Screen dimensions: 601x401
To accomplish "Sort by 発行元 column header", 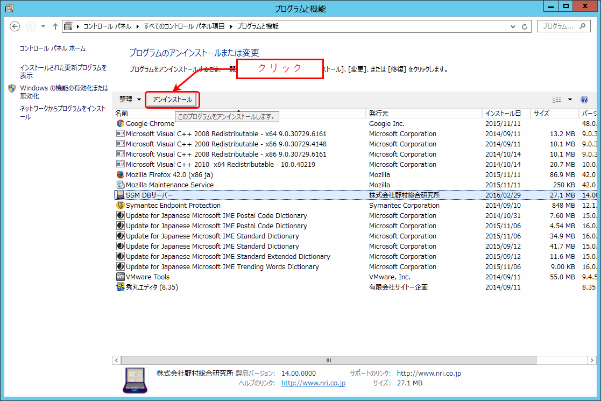I will point(424,114).
